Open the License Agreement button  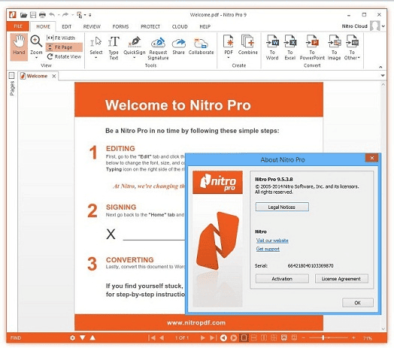click(x=341, y=279)
